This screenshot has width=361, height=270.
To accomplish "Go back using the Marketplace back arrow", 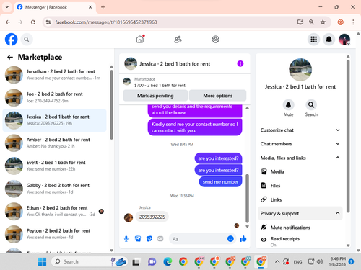I will tap(10, 57).
